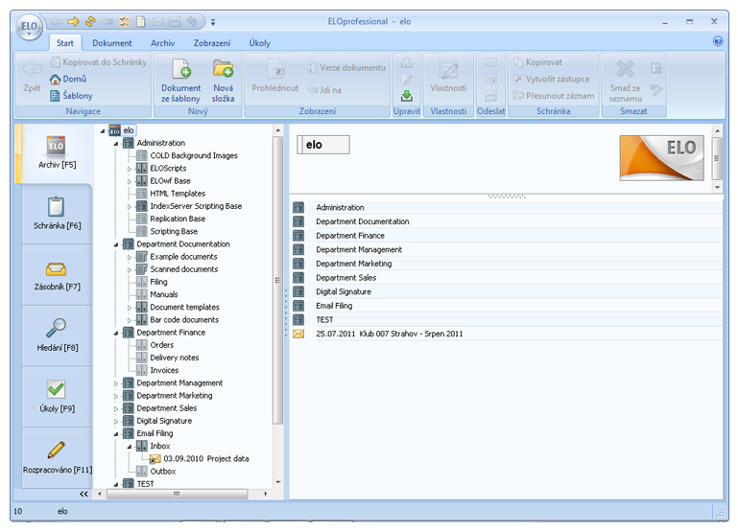
Task: Click the Vlastnosti properties icon
Action: click(x=448, y=69)
